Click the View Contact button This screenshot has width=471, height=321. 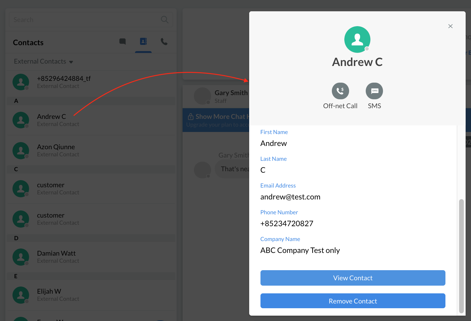(x=353, y=278)
